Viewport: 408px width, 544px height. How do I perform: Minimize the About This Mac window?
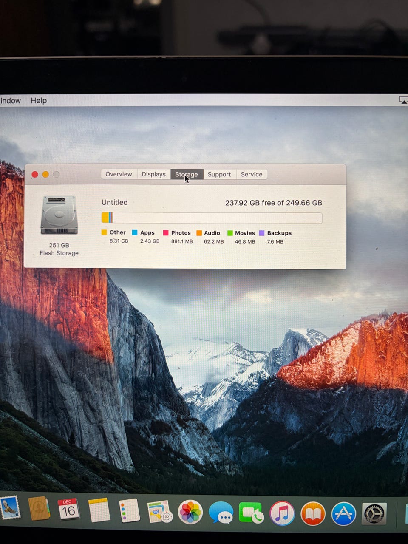tap(45, 174)
